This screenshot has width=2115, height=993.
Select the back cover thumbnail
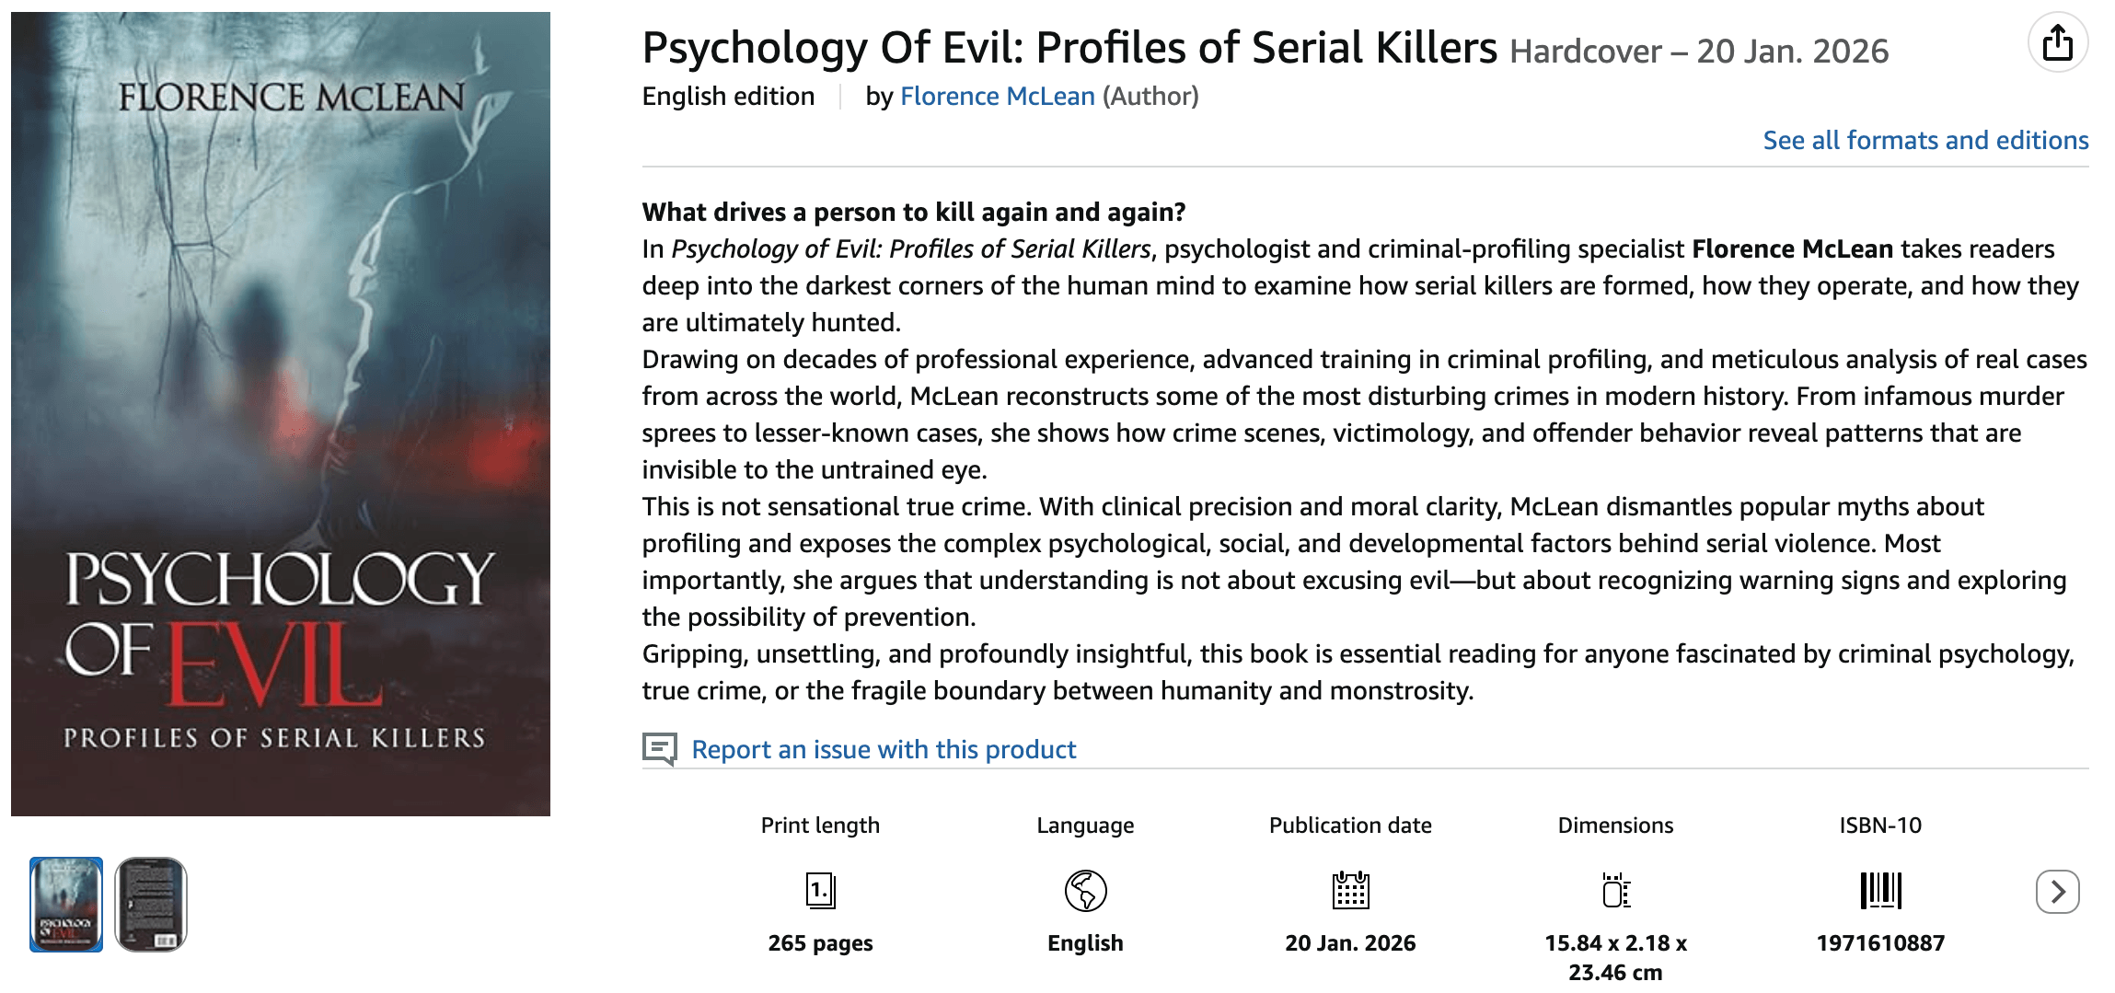click(151, 905)
